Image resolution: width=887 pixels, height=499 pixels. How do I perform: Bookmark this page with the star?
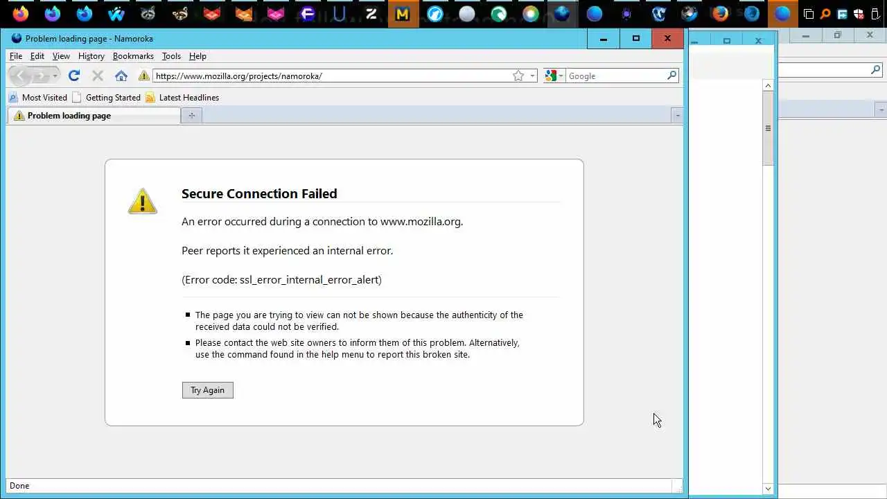(x=518, y=76)
